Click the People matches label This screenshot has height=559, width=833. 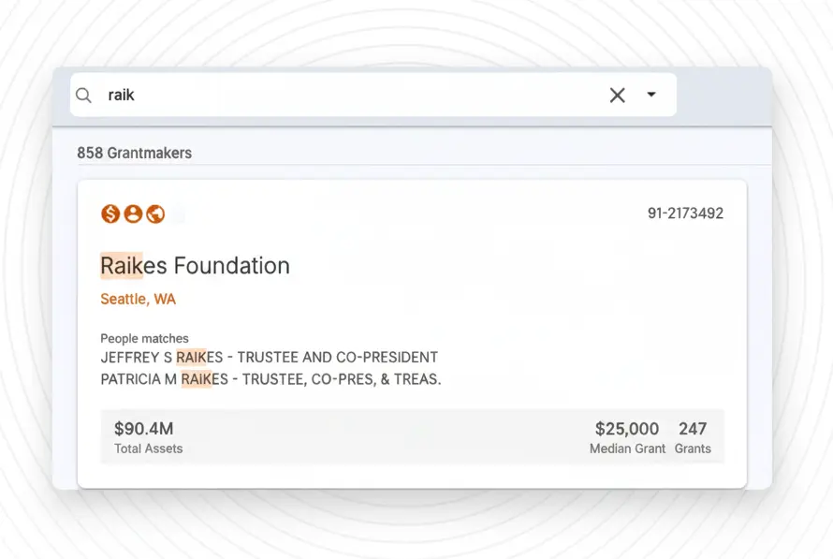tap(144, 338)
